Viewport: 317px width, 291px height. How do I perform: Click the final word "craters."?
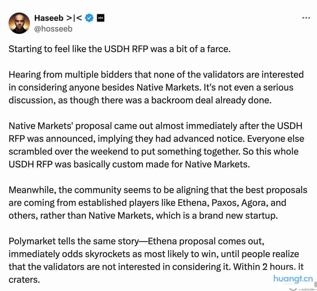click(24, 280)
